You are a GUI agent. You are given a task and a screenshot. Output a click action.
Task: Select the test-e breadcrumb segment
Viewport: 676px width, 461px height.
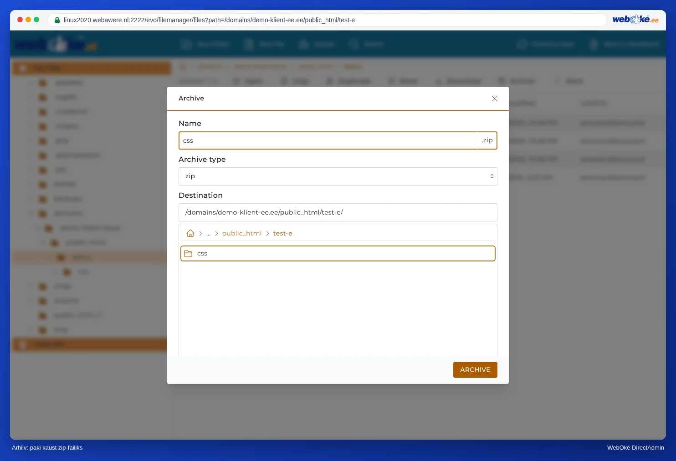tap(283, 233)
